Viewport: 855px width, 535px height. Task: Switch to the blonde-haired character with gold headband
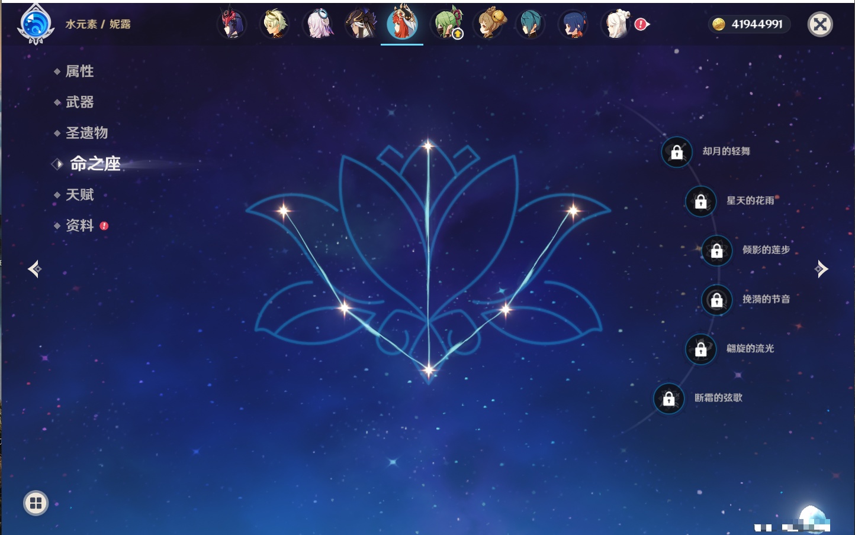pyautogui.click(x=275, y=24)
